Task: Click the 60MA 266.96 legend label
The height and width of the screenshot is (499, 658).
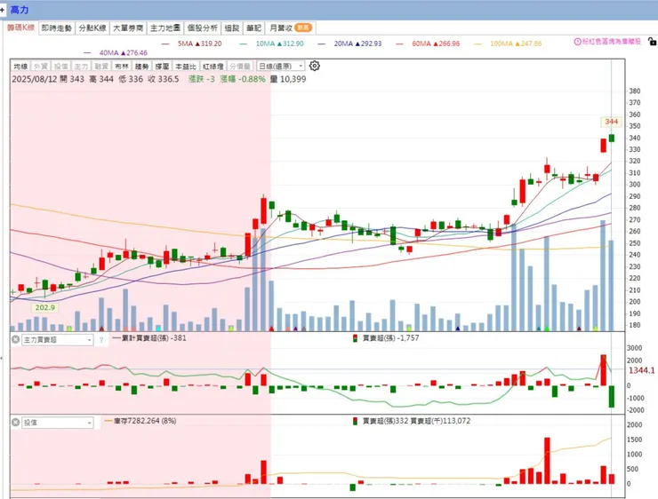Action: (x=436, y=44)
